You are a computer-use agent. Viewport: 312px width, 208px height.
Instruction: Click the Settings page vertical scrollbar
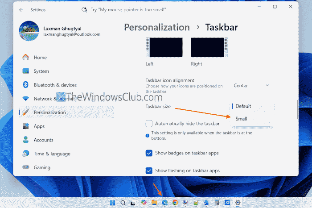point(297,109)
